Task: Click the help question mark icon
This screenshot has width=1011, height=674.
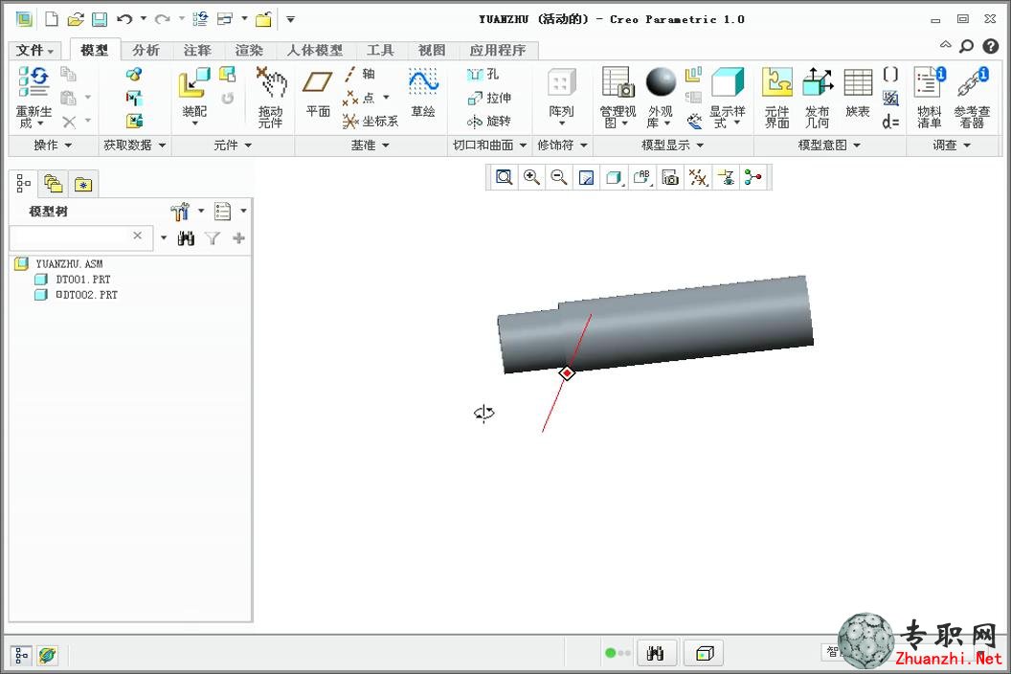Action: pos(990,46)
